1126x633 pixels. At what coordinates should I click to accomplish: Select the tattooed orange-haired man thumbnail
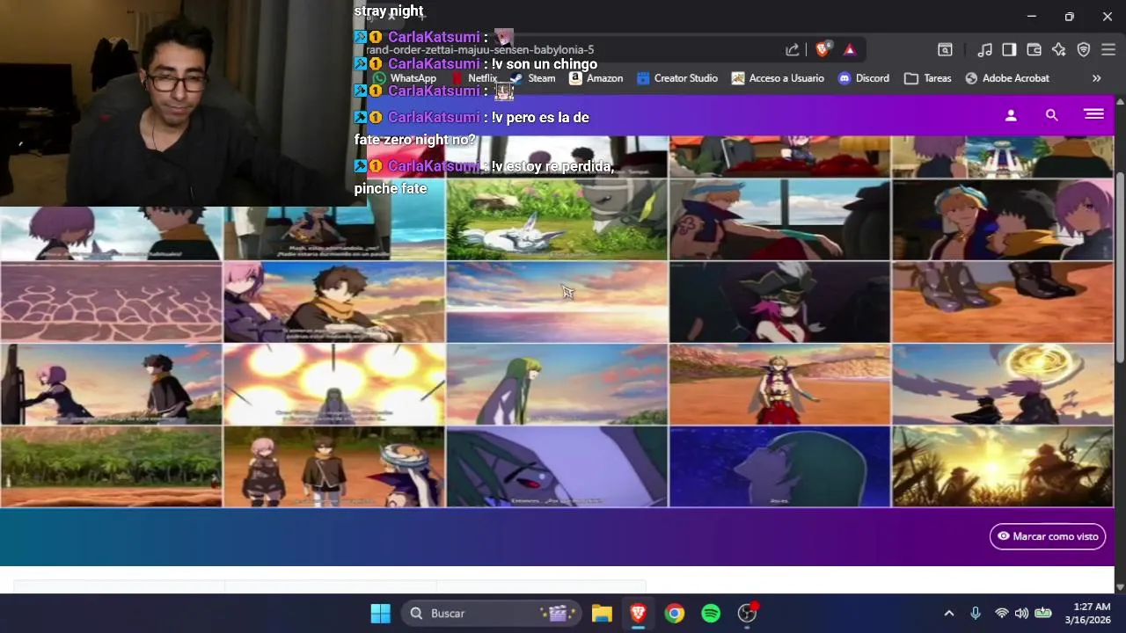tap(779, 220)
